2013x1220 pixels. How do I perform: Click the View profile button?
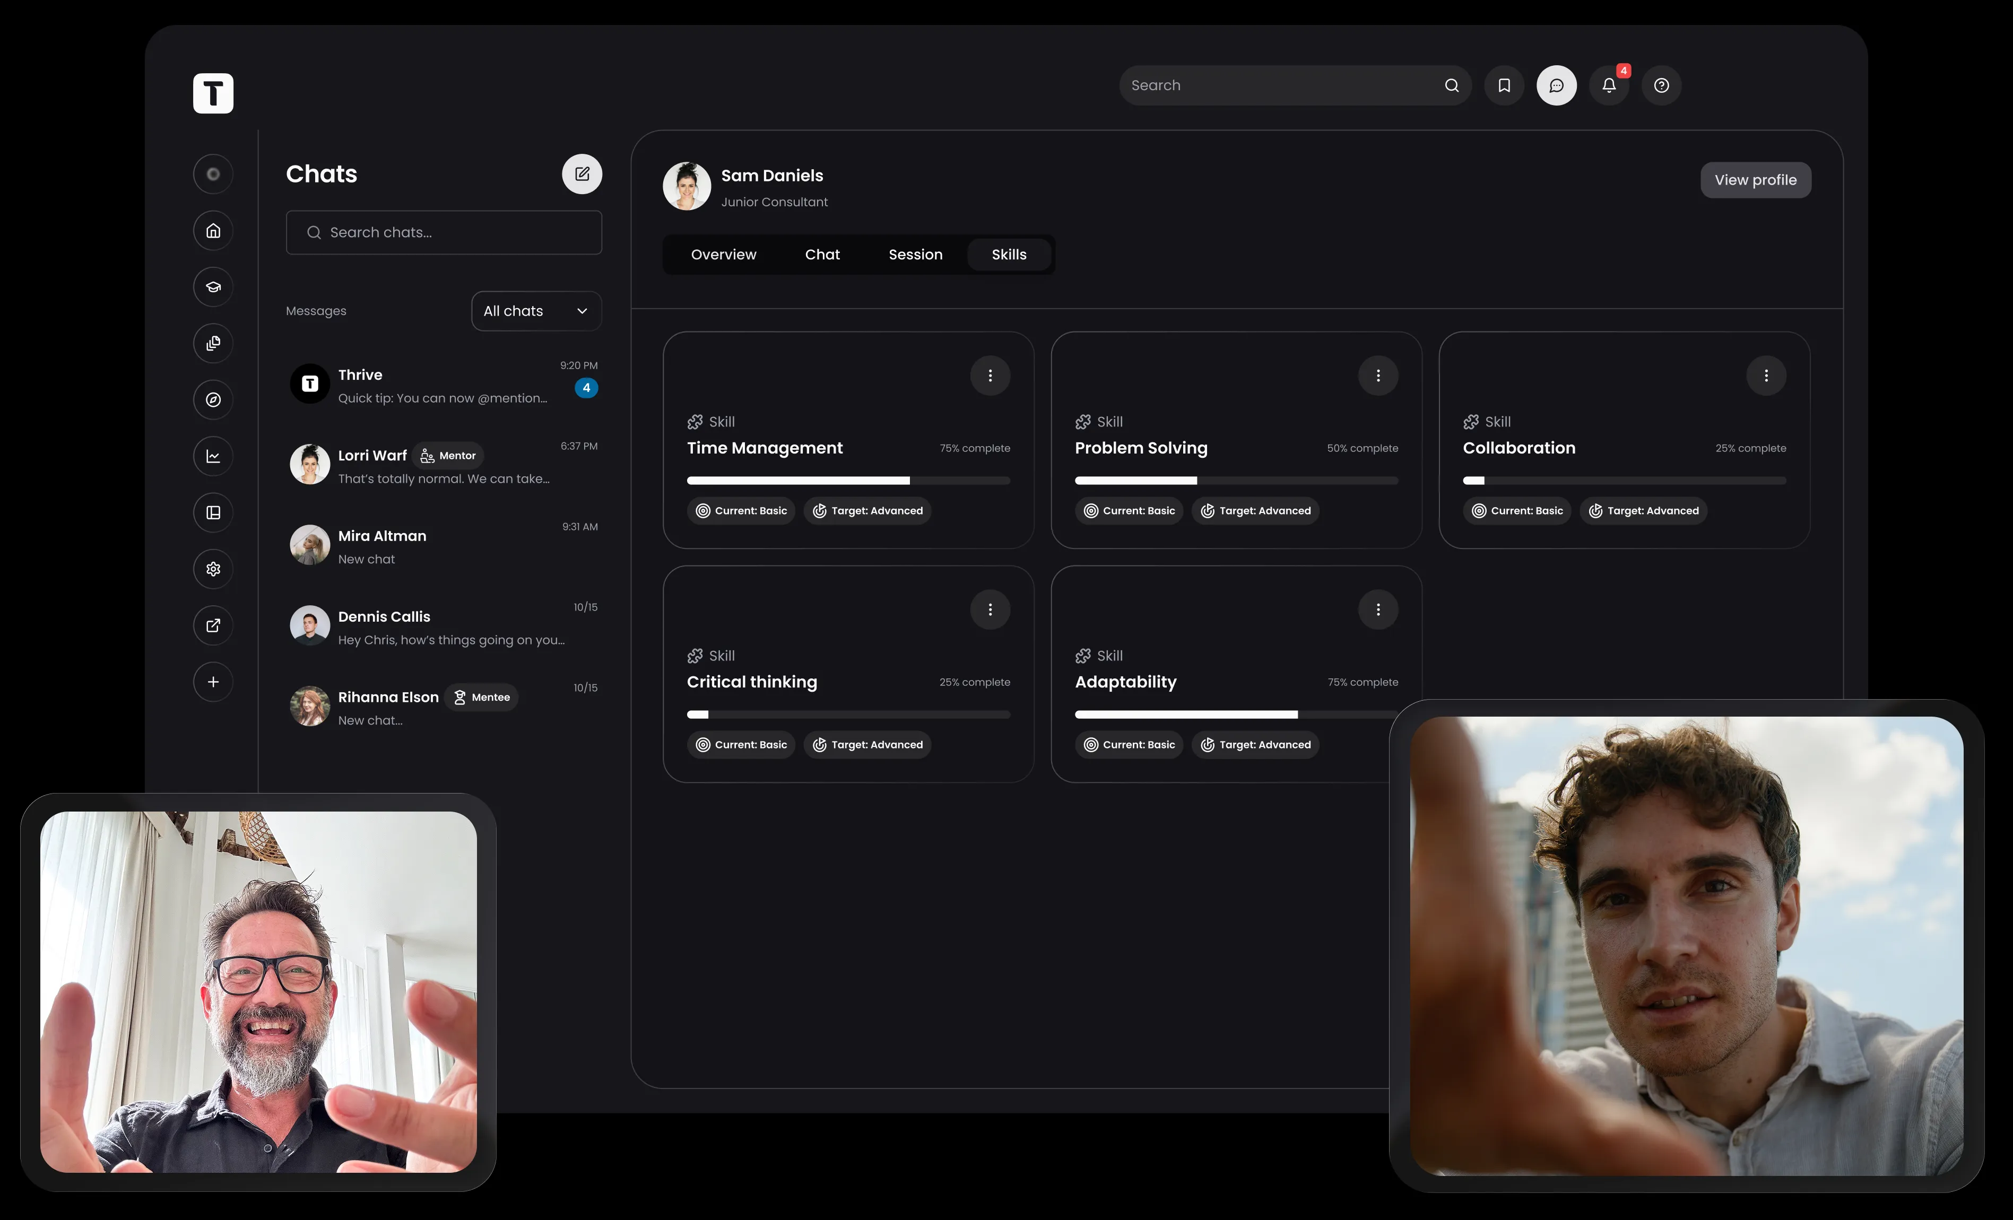1755,180
